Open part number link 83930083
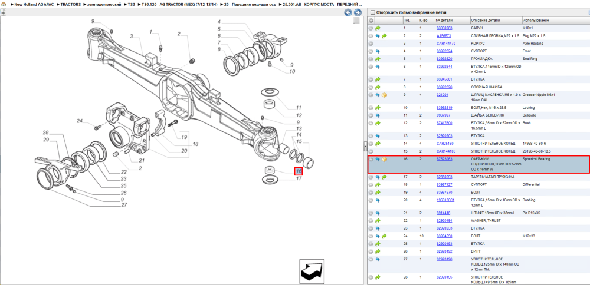The image size is (590, 285). [444, 28]
